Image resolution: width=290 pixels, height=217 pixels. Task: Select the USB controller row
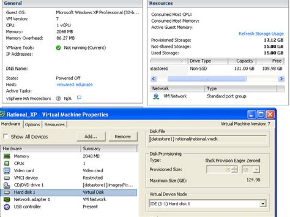pos(69,207)
